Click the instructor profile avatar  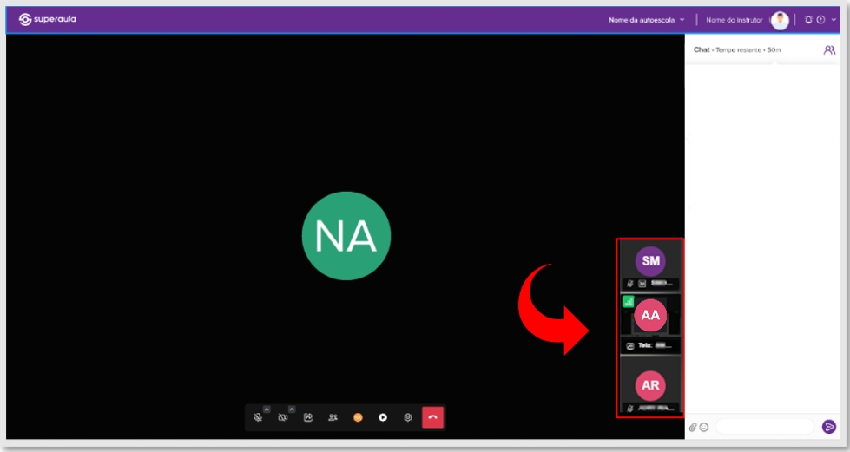point(780,20)
